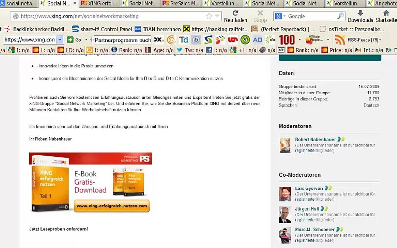Open the osTicket :: Personalbe... bookmark

(352, 29)
